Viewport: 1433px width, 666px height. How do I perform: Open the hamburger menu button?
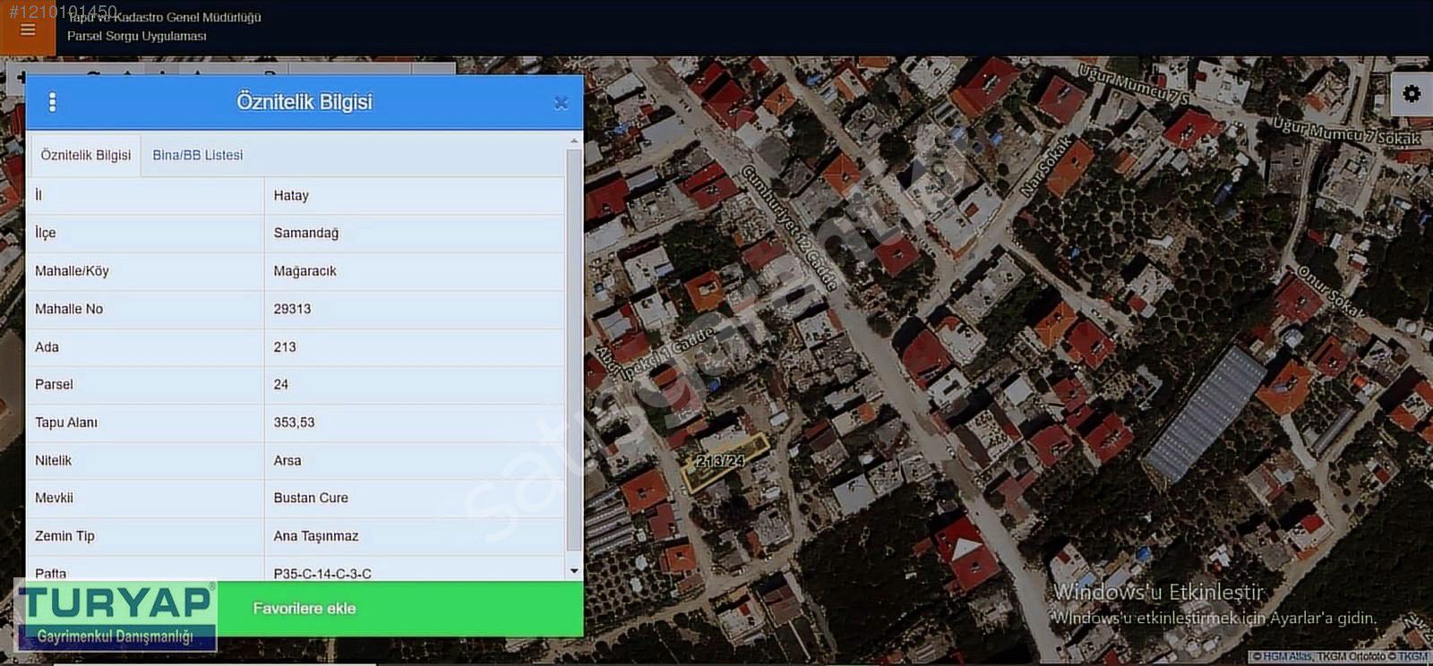(28, 30)
